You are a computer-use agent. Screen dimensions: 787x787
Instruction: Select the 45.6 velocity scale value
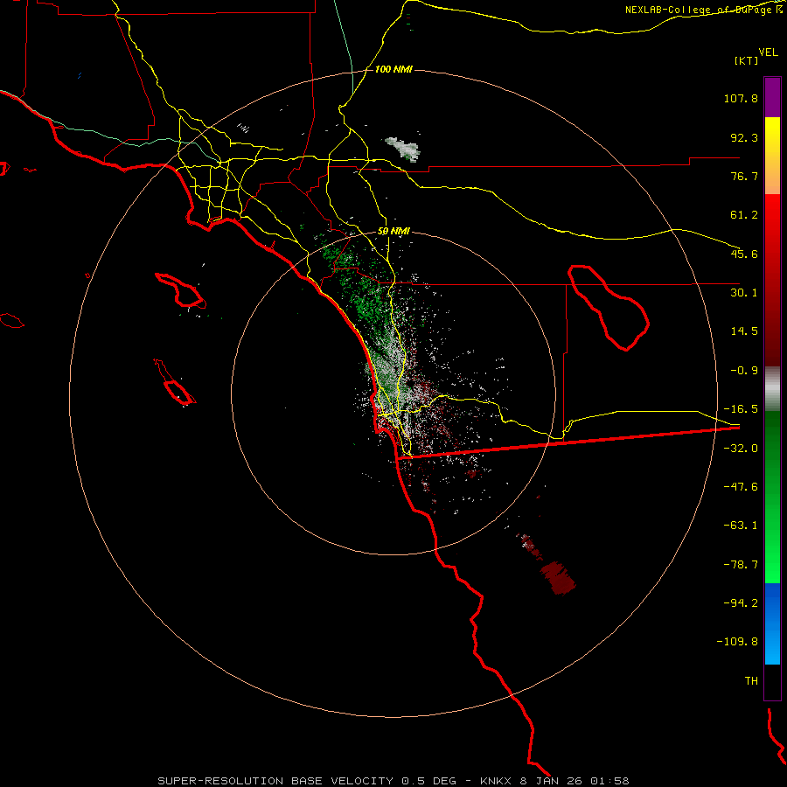(x=744, y=254)
